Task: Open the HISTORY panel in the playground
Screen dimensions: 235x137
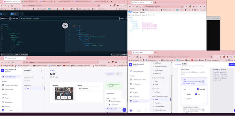Action: point(14,18)
